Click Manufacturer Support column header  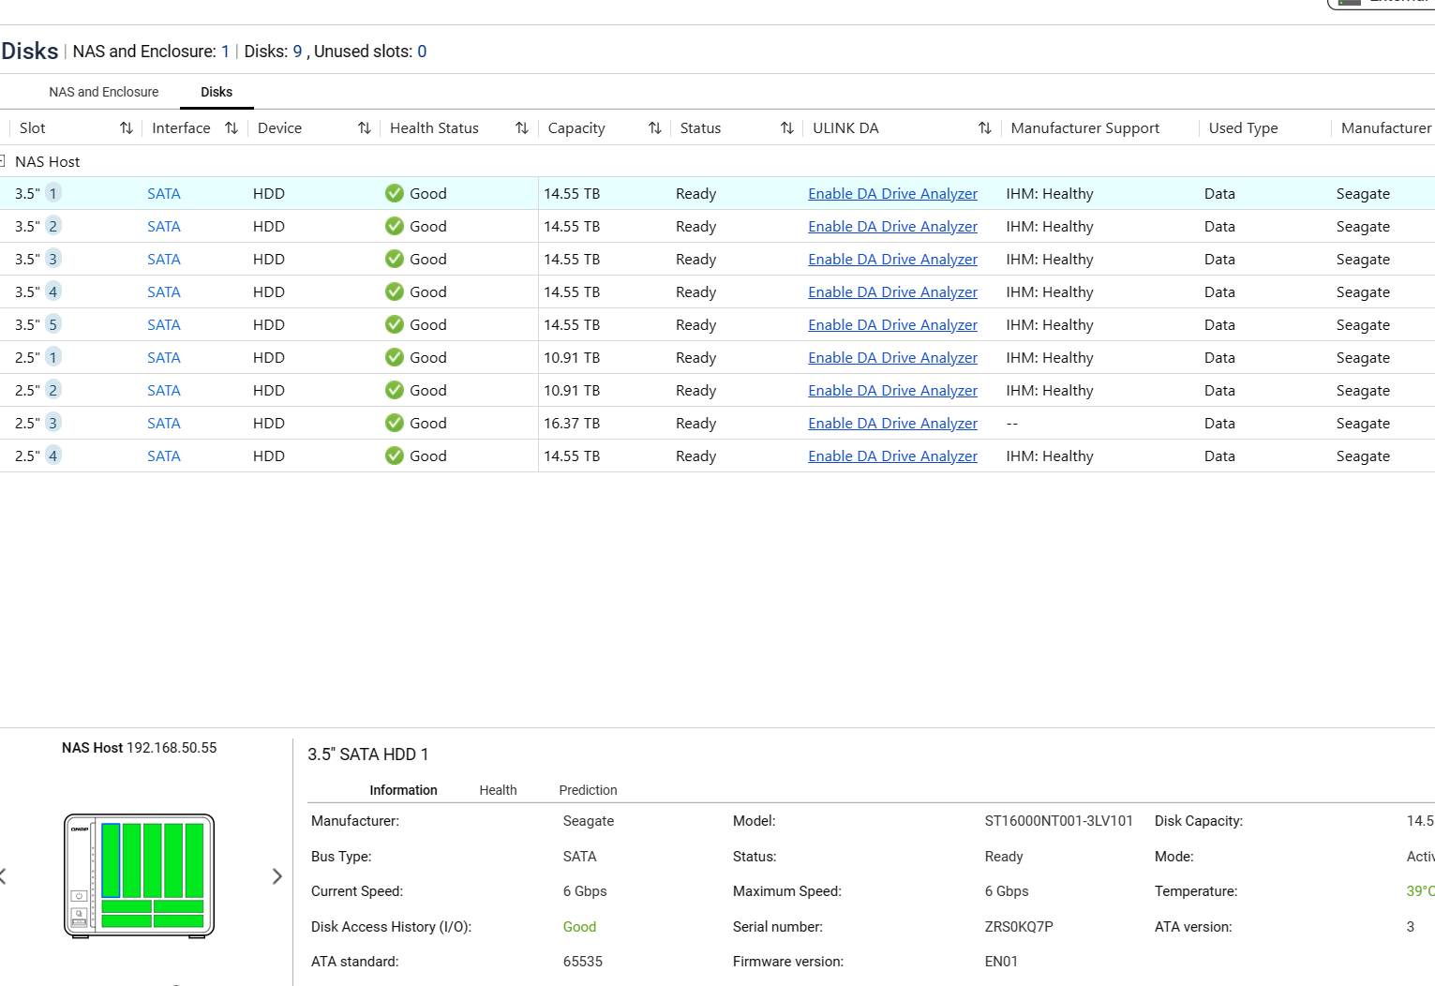[x=1084, y=128]
